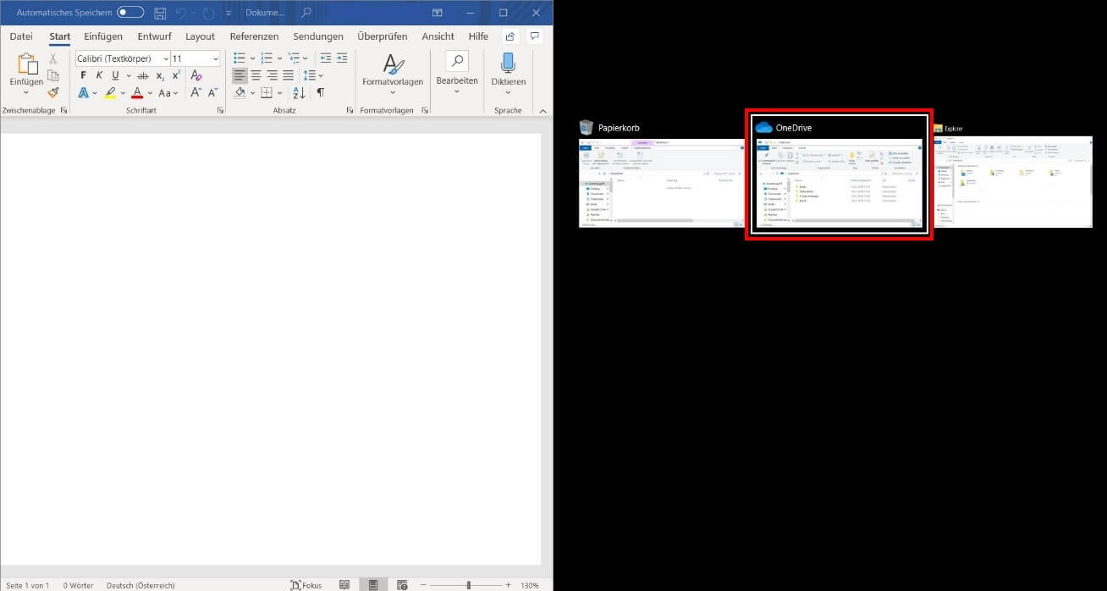Increase font size with the larger A icon
The width and height of the screenshot is (1107, 591).
(x=196, y=92)
